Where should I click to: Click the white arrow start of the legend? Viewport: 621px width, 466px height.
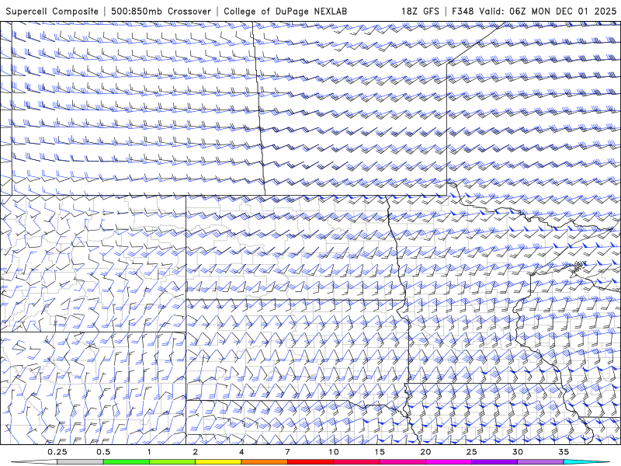(34, 462)
